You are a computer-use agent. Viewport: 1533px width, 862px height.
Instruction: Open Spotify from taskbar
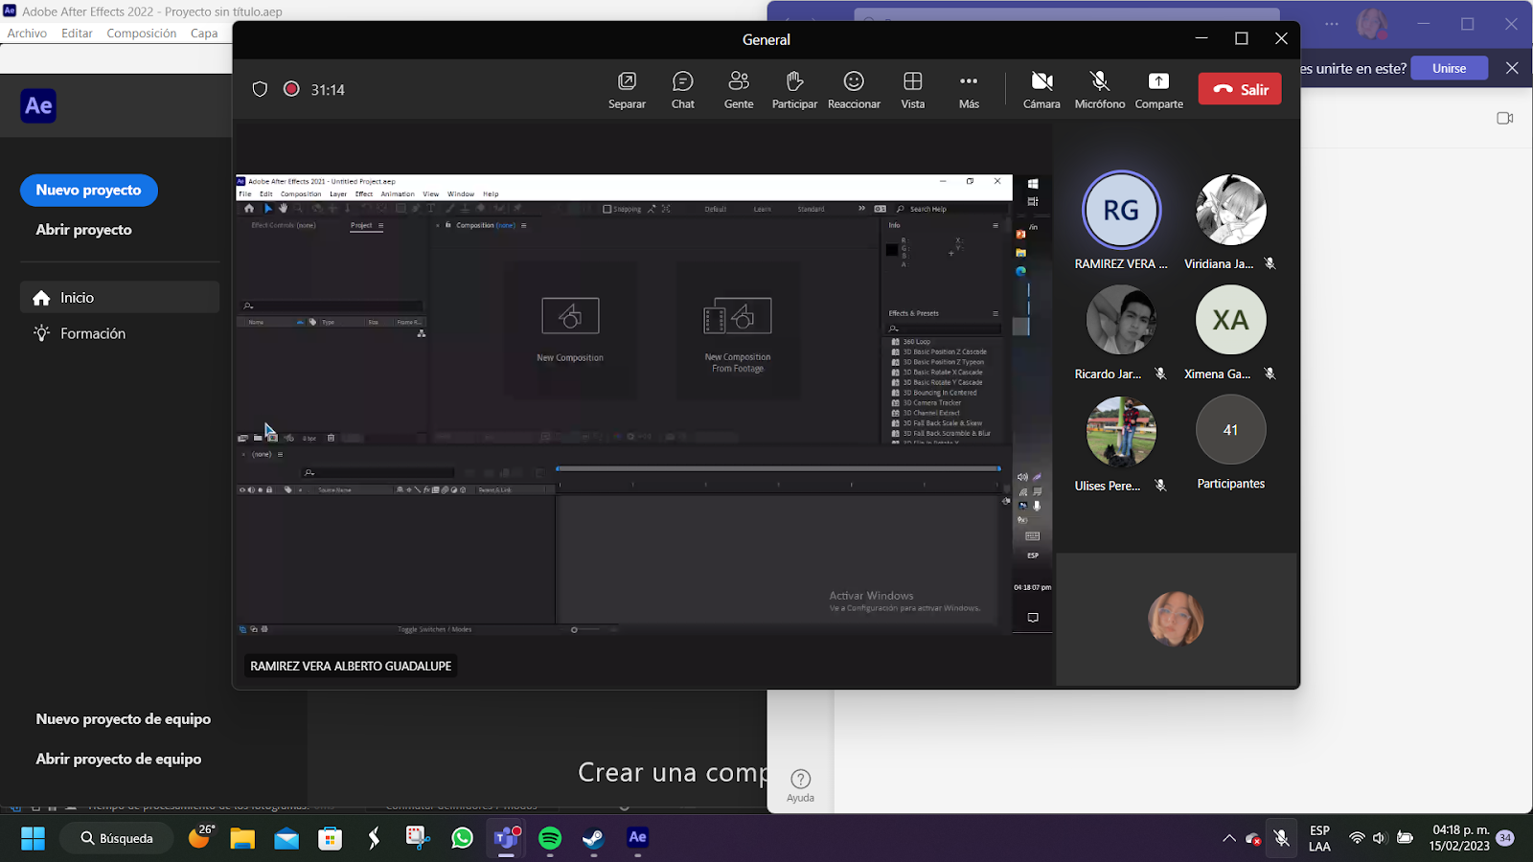click(550, 838)
